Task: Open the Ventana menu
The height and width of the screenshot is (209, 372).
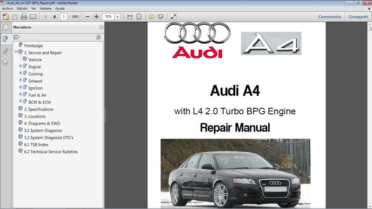Action: (45, 8)
